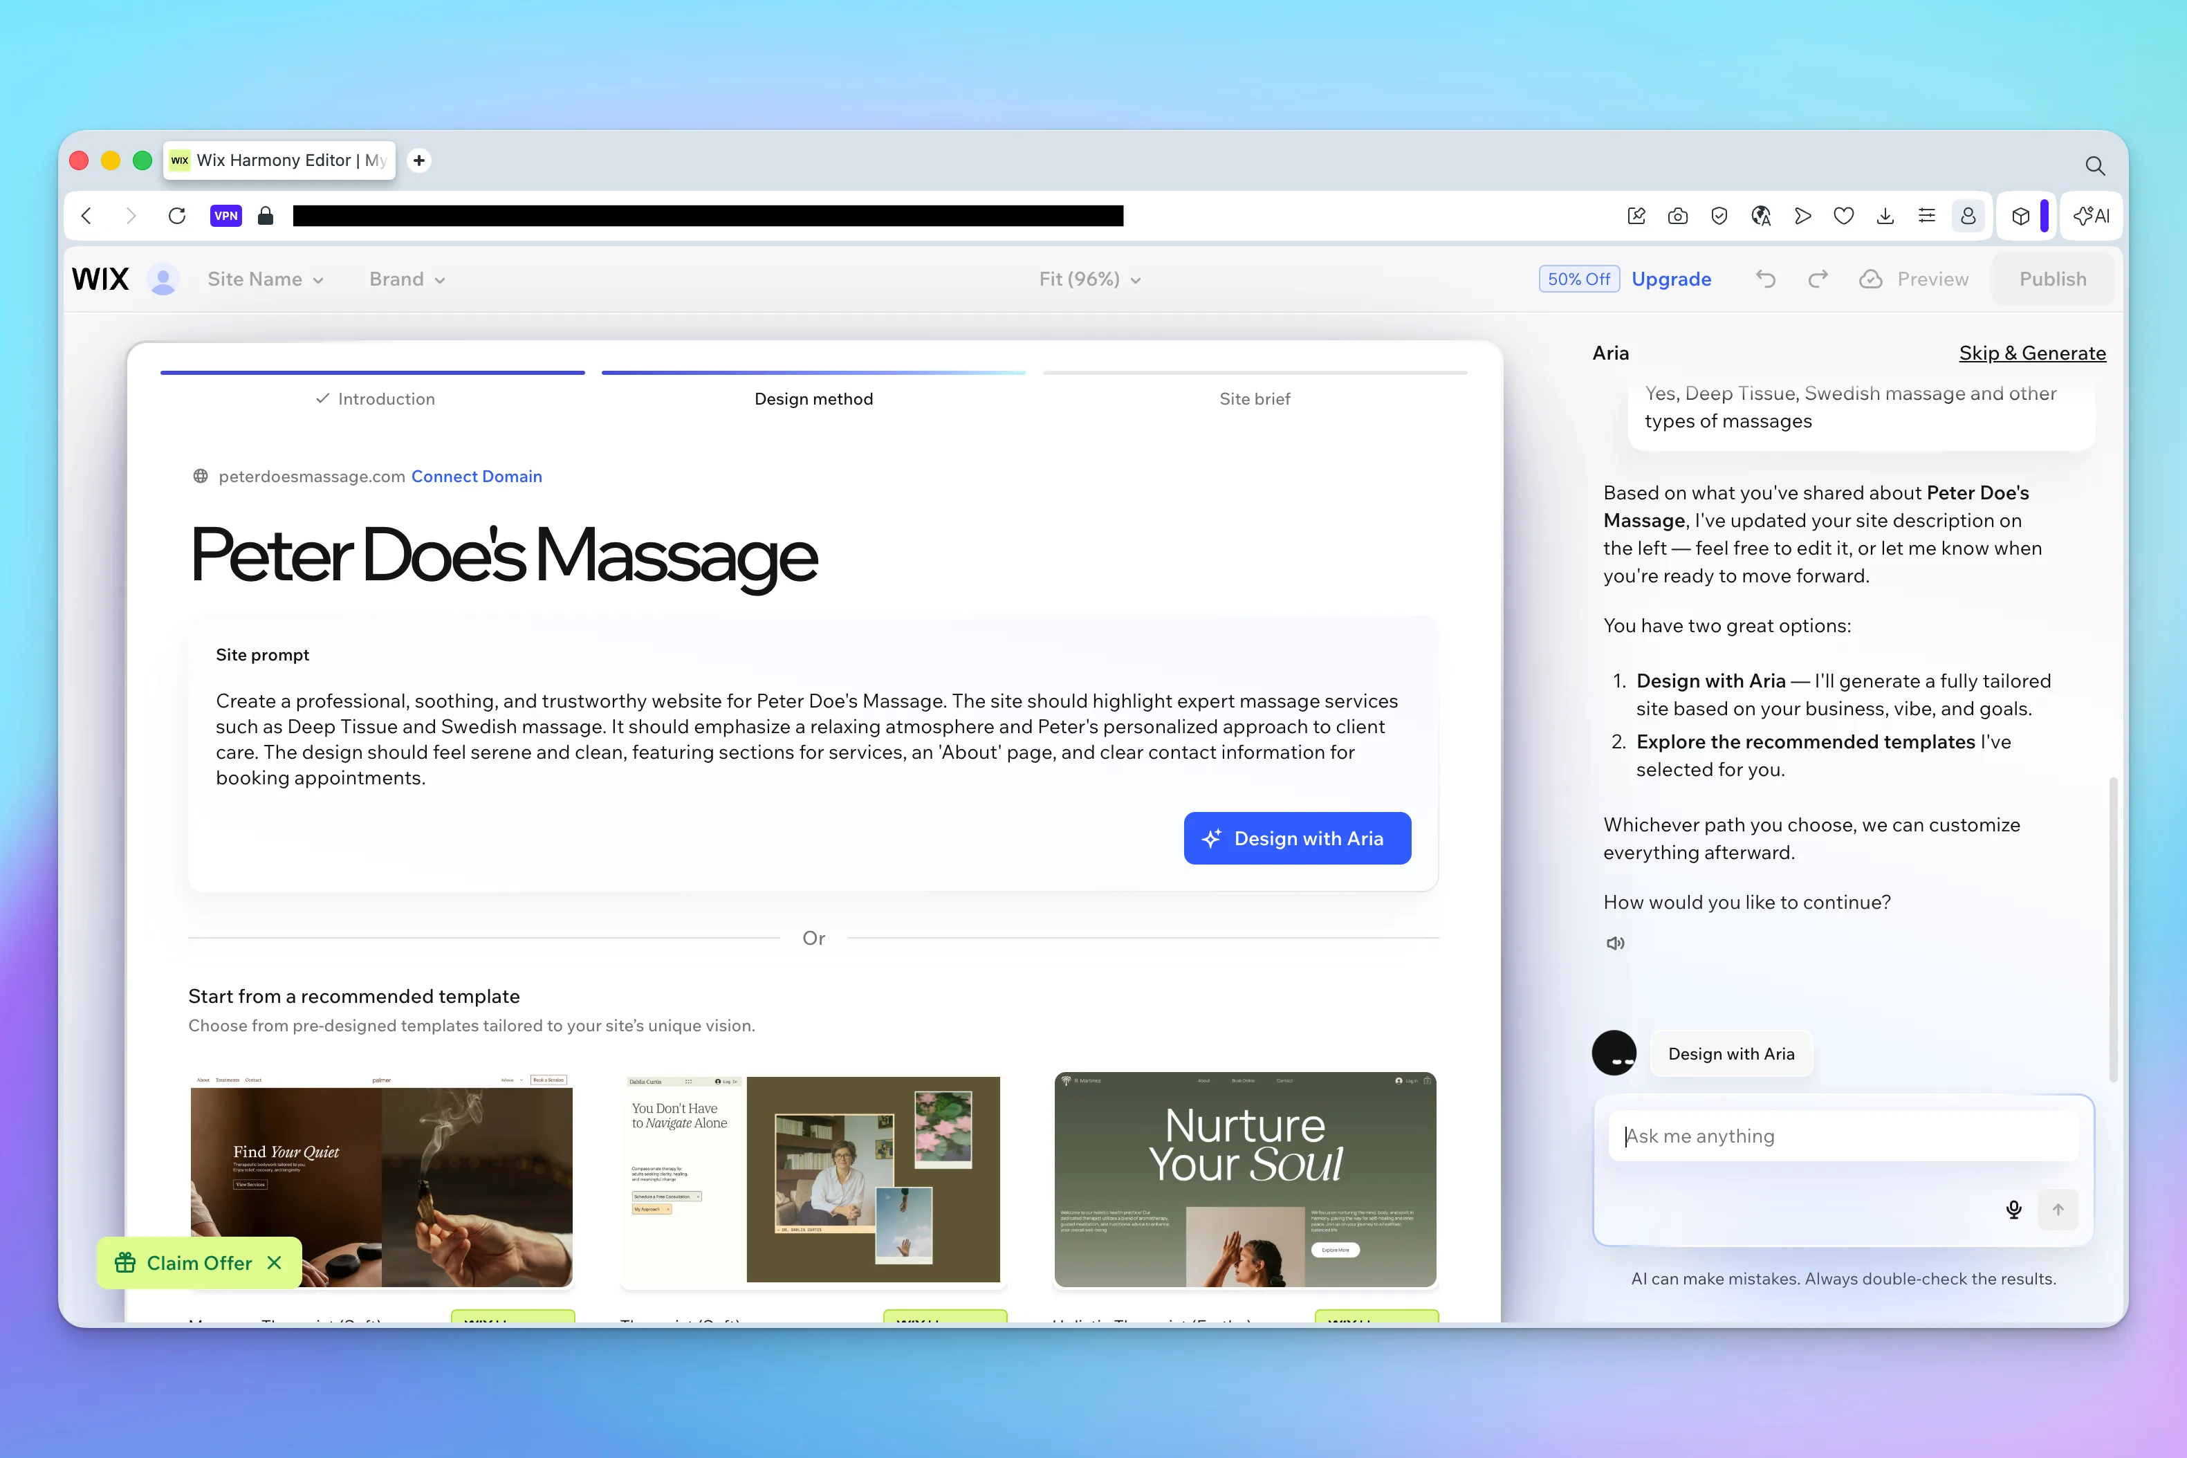Click the Connect Domain link
This screenshot has height=1458, width=2187.
(476, 476)
